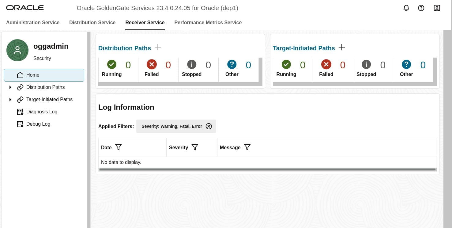Click Running checkmark icon under Distribution Paths
The height and width of the screenshot is (228, 452).
point(112,64)
